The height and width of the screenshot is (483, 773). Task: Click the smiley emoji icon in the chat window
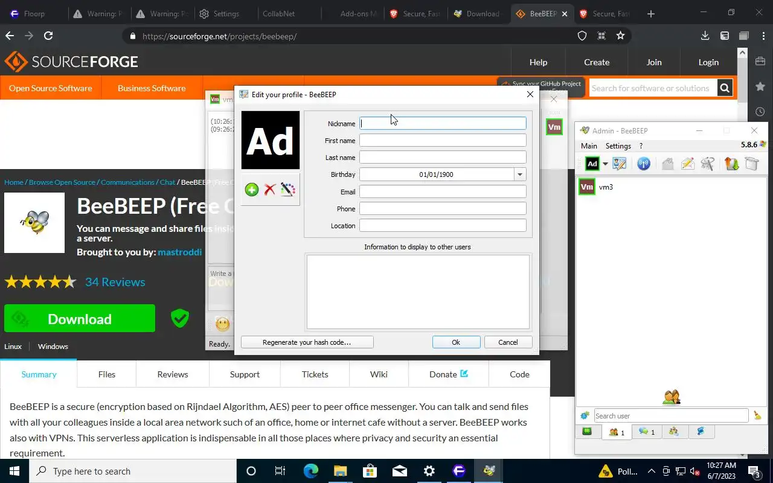pyautogui.click(x=223, y=324)
